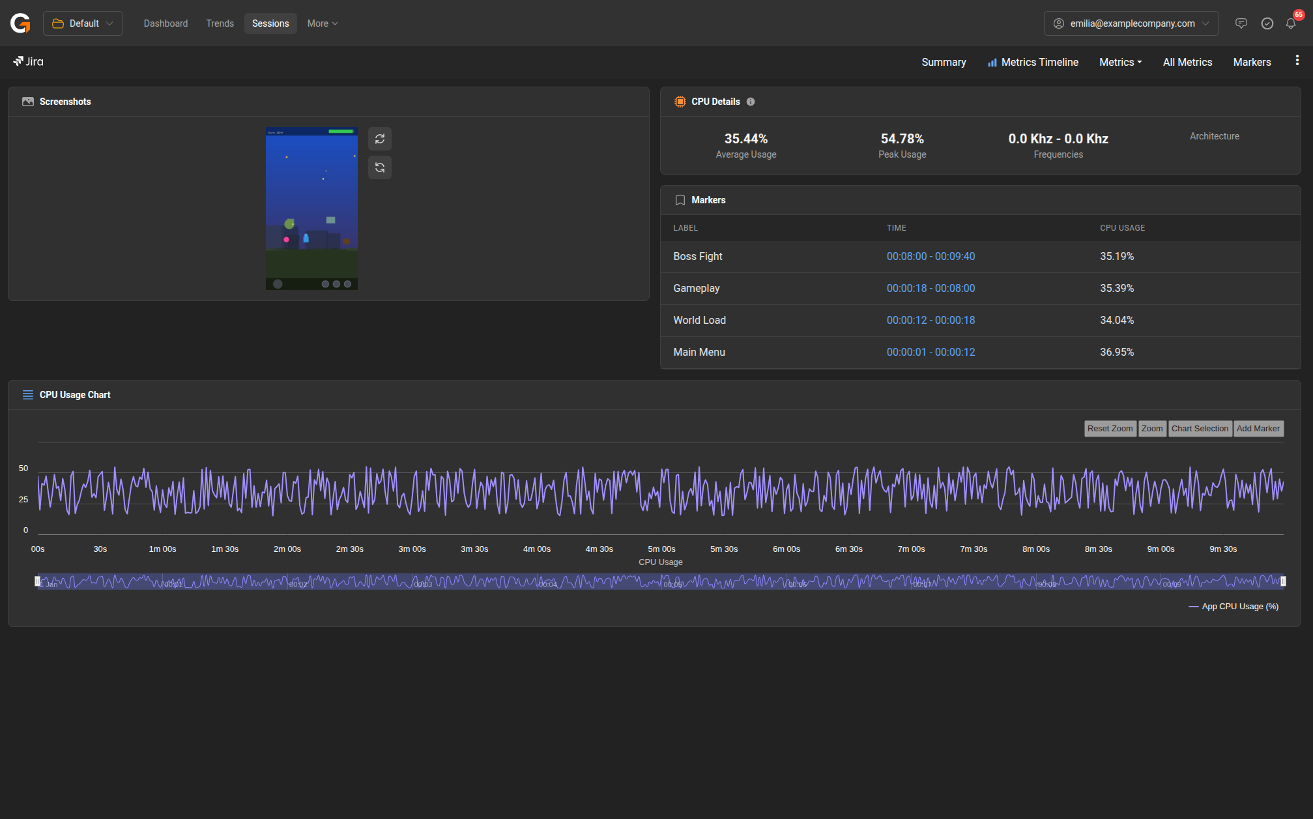Click the GameBench logo icon

(20, 23)
